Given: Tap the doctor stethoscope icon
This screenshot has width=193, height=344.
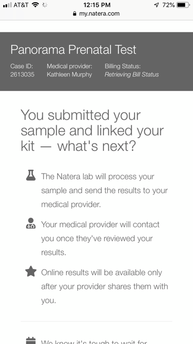Looking at the screenshot, I should click(x=31, y=224).
